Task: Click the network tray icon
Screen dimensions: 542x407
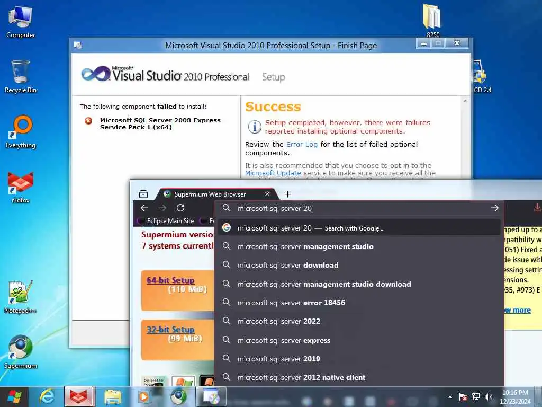Action: (476, 397)
